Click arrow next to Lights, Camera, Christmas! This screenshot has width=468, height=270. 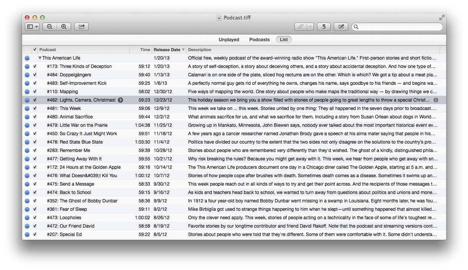(120, 100)
